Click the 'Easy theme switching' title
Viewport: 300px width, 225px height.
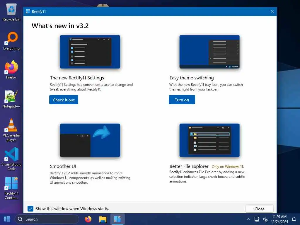tap(192, 78)
